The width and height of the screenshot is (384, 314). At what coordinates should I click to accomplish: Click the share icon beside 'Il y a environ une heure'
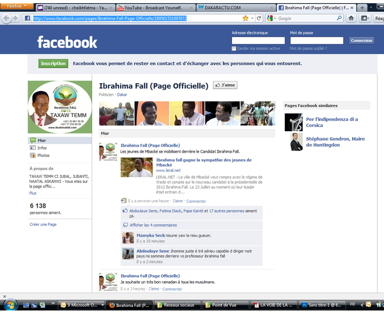(123, 201)
